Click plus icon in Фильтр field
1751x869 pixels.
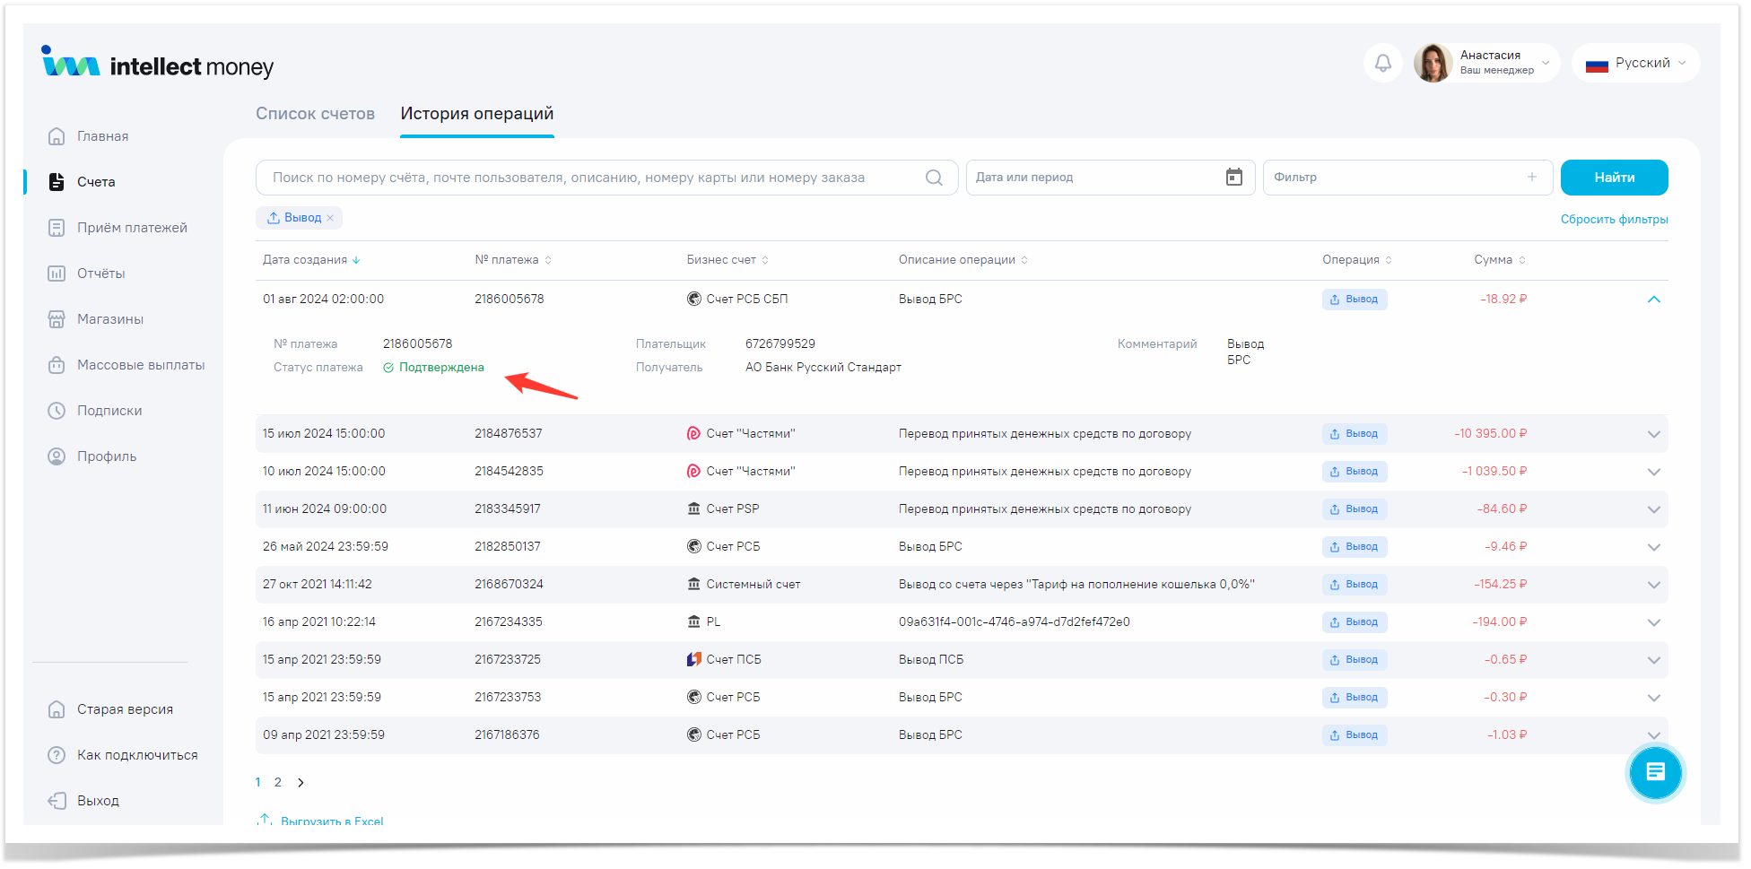[1531, 178]
